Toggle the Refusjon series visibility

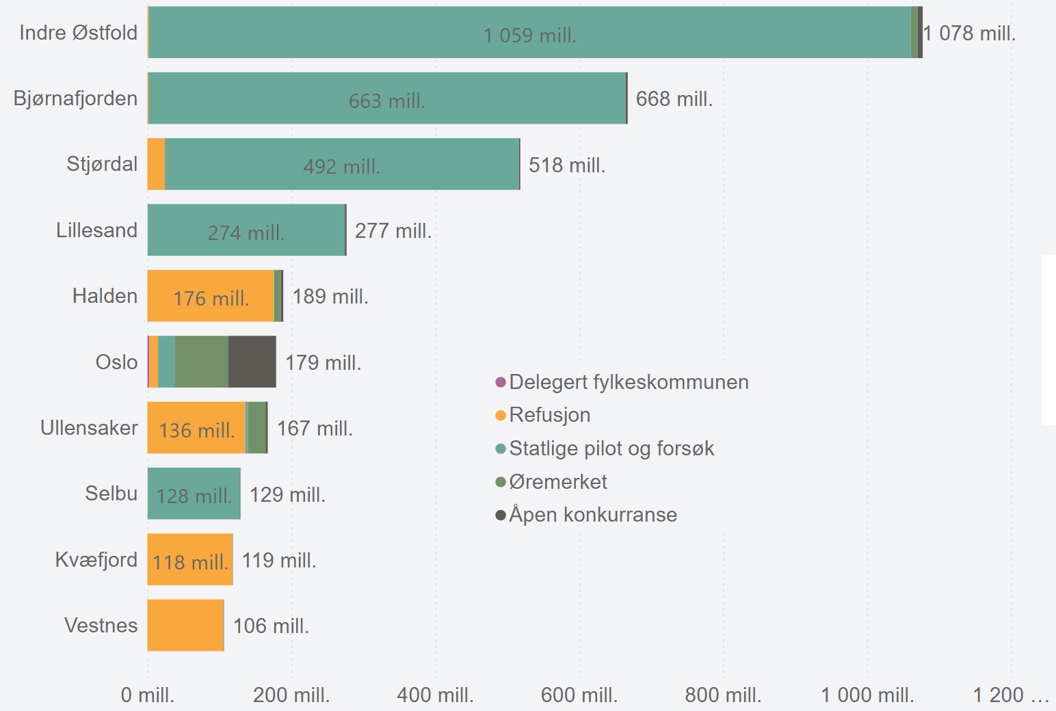click(x=551, y=415)
